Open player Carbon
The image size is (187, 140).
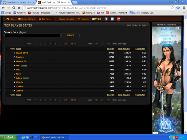tap(19, 91)
